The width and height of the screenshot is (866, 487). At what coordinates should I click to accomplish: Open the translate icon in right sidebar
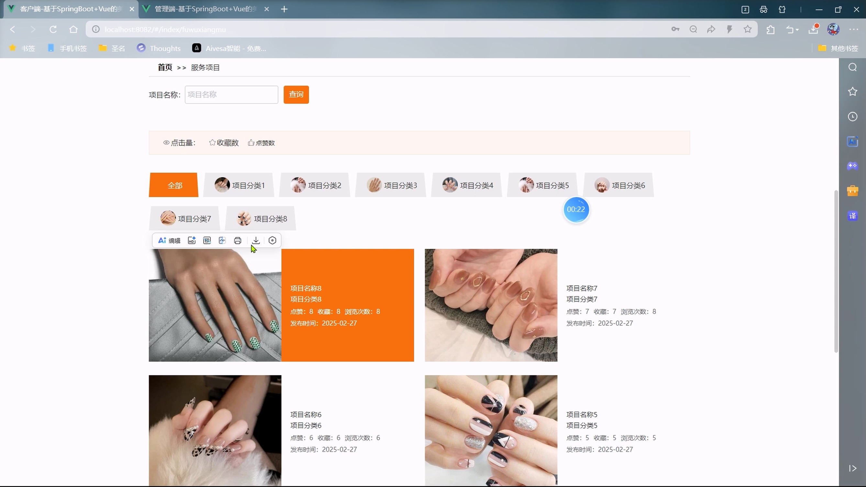(x=852, y=216)
